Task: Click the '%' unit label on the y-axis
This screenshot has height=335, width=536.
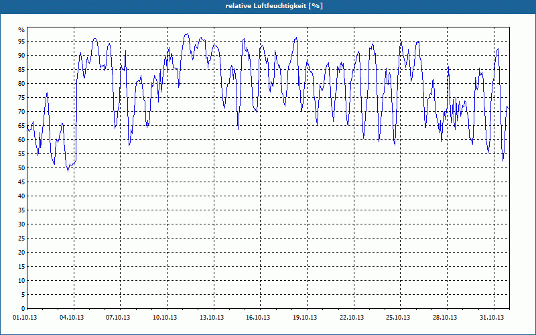Action: pos(21,30)
